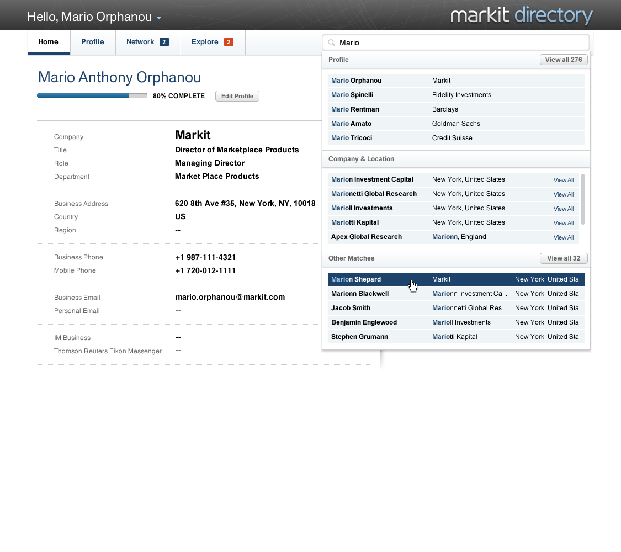621x552 pixels.
Task: View All for Marion Investment Capital
Action: (x=564, y=180)
